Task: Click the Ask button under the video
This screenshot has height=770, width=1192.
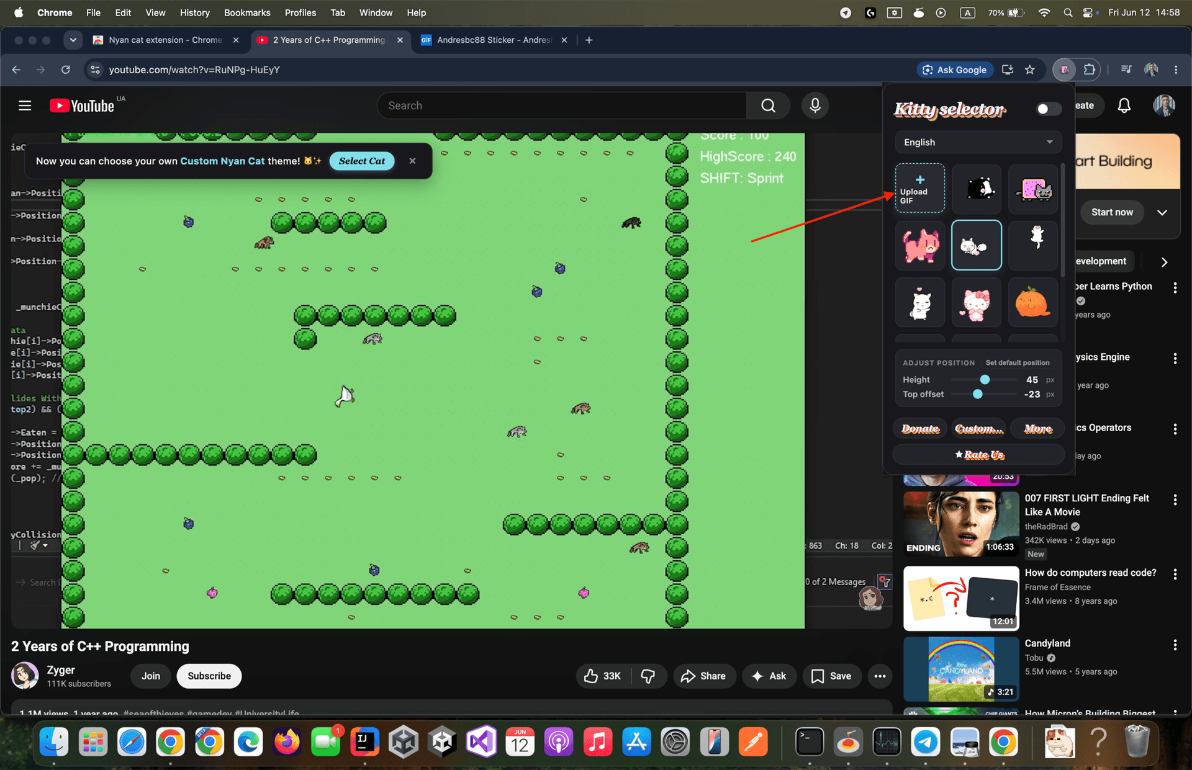Action: click(769, 676)
